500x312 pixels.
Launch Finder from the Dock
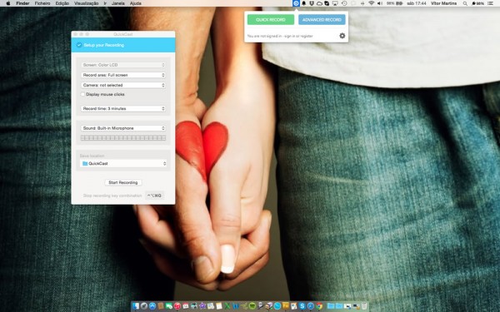coord(135,306)
